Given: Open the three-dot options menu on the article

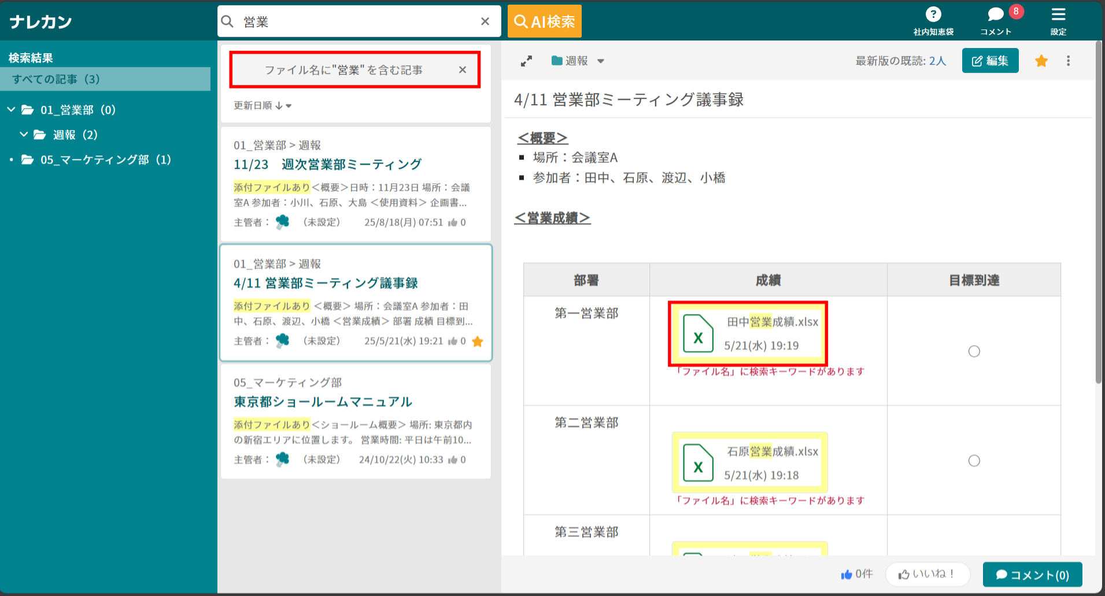Looking at the screenshot, I should [x=1068, y=60].
